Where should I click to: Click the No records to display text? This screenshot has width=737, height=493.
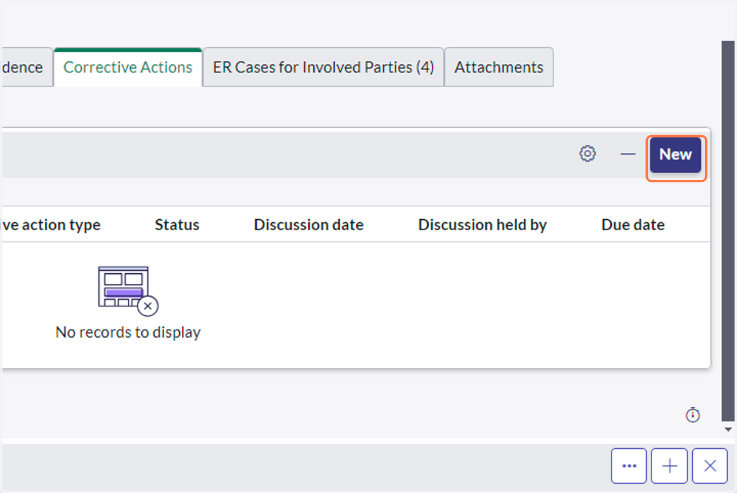[128, 332]
